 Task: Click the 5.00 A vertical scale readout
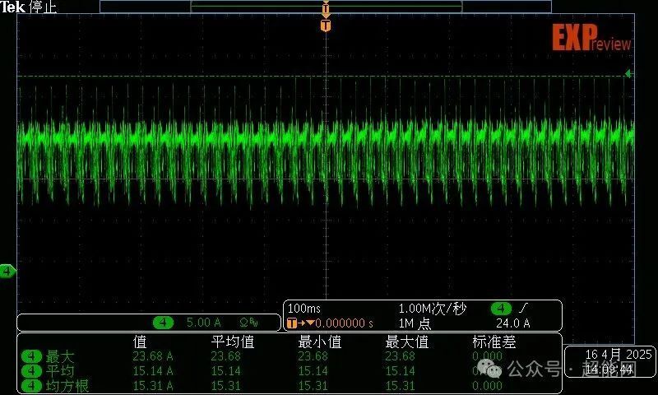[x=205, y=323]
